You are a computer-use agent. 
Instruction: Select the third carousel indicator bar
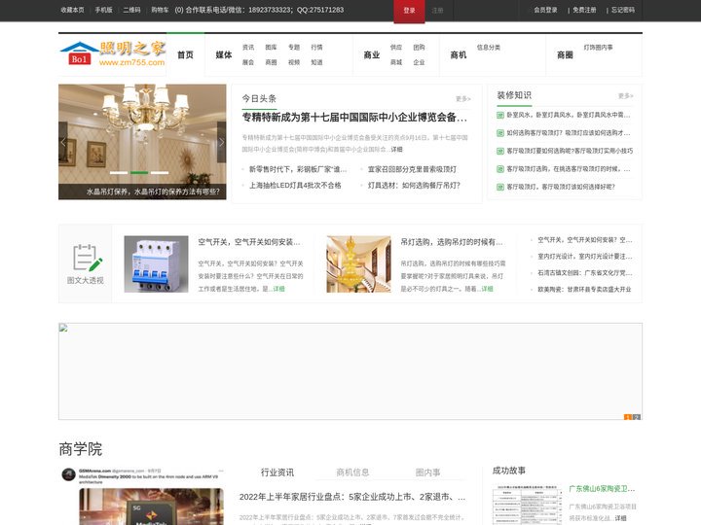point(160,172)
